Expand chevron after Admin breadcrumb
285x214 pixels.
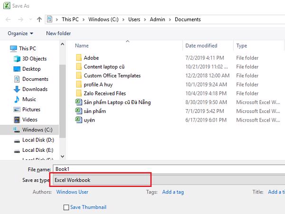(x=170, y=19)
